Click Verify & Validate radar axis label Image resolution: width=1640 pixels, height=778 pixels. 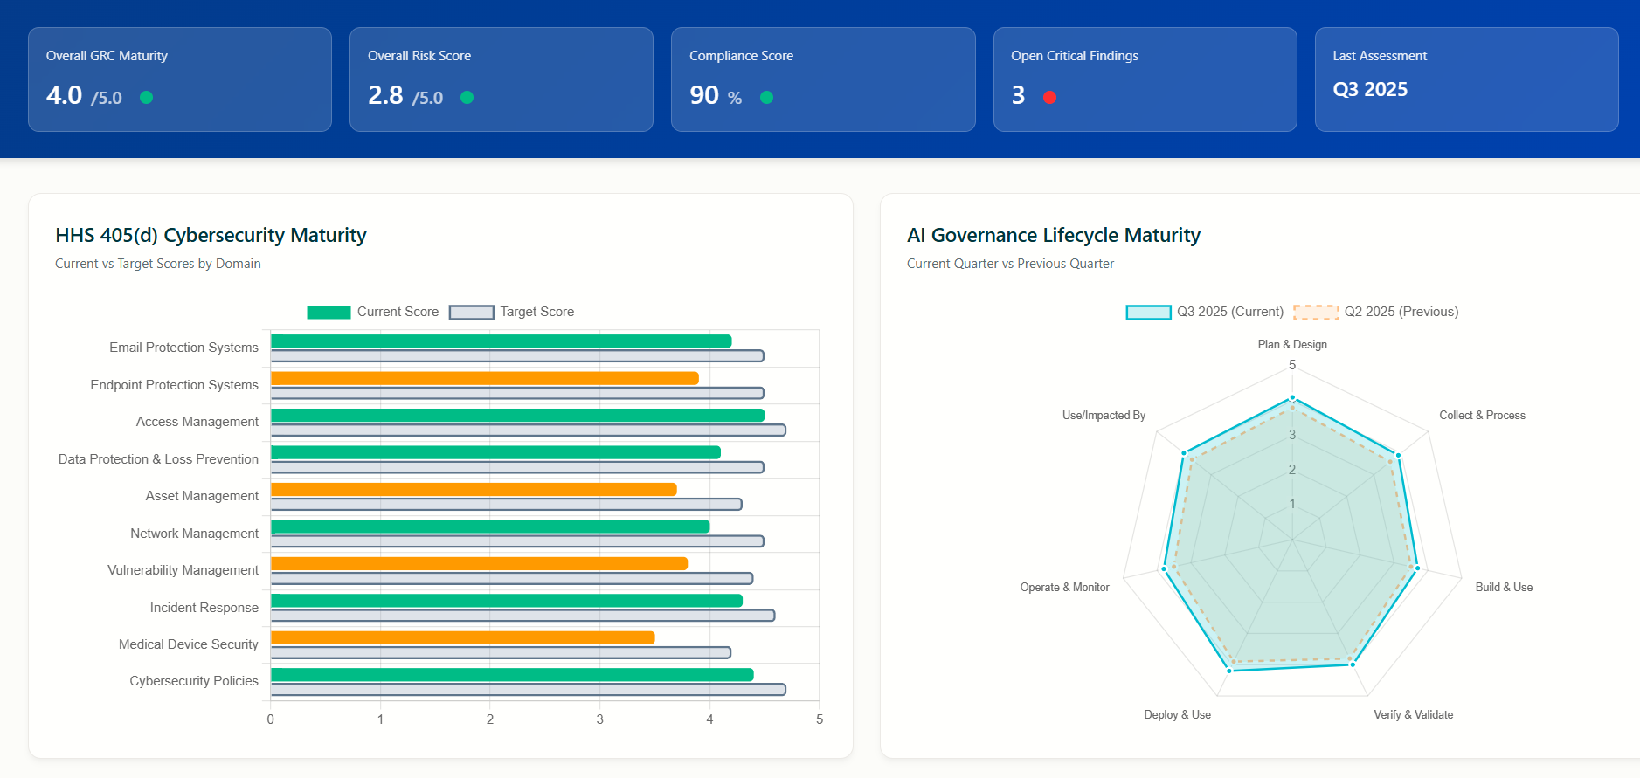pyautogui.click(x=1414, y=715)
